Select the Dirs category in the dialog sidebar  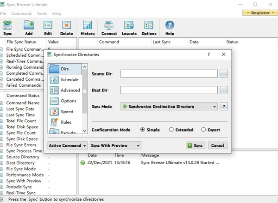(x=65, y=69)
